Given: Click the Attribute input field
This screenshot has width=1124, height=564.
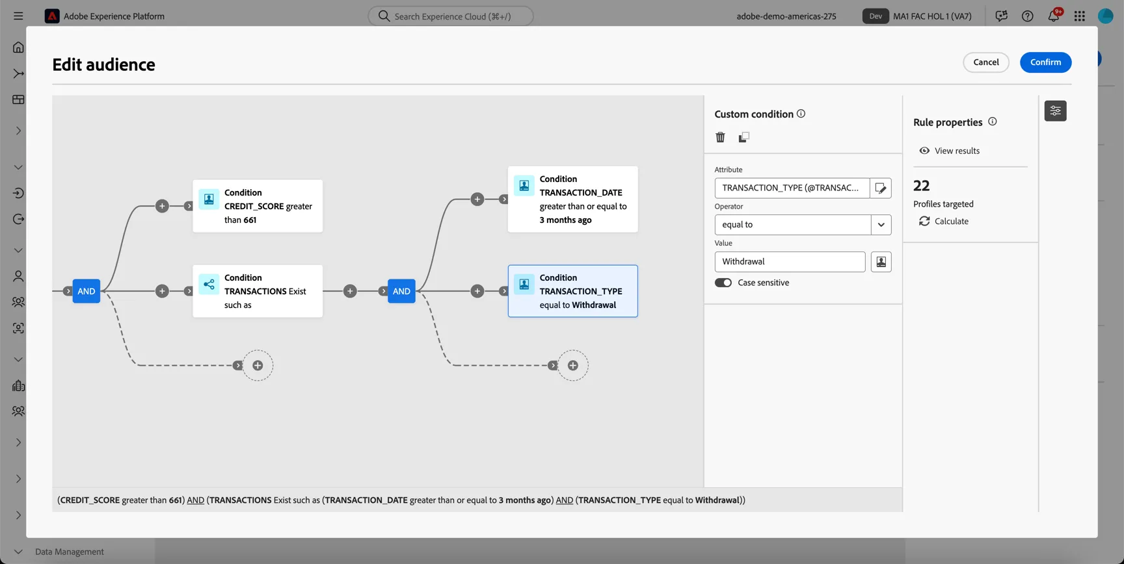Looking at the screenshot, I should tap(792, 188).
